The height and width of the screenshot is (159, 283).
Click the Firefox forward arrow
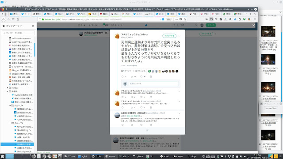pyautogui.click(x=8, y=19)
